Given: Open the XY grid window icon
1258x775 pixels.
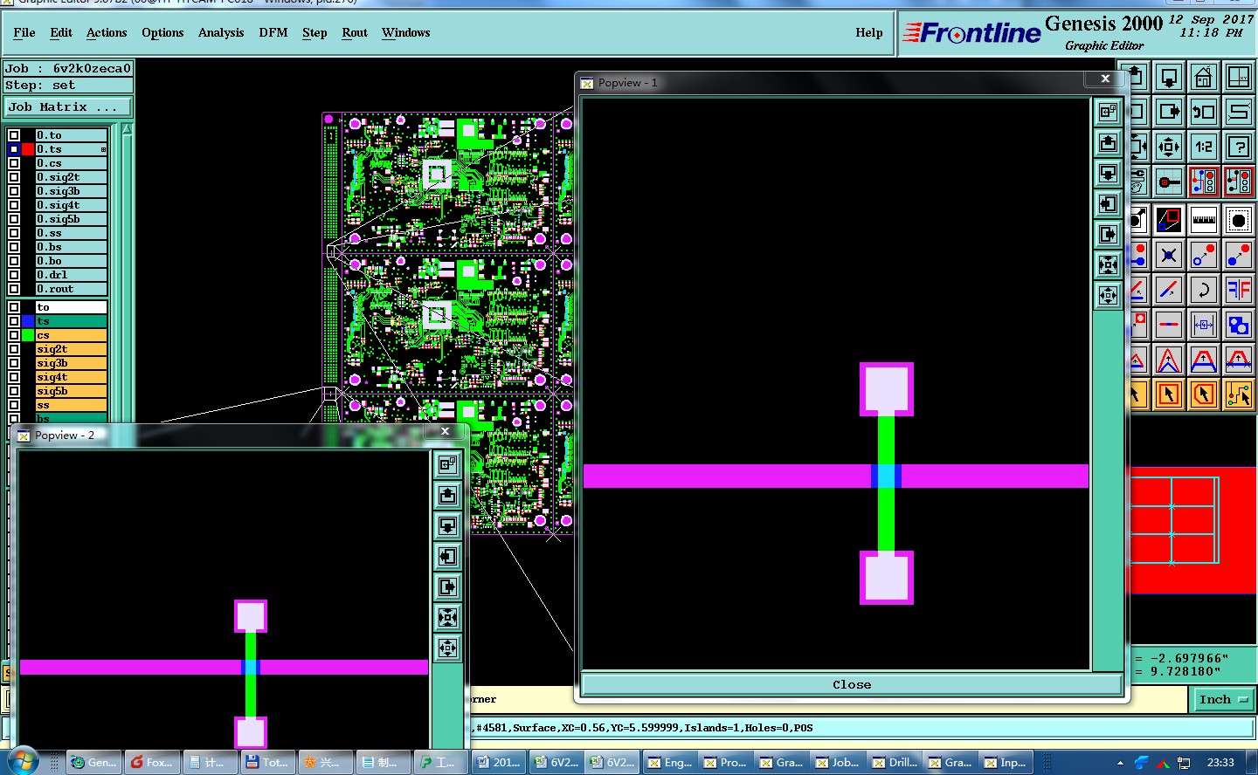Looking at the screenshot, I should [x=1239, y=77].
